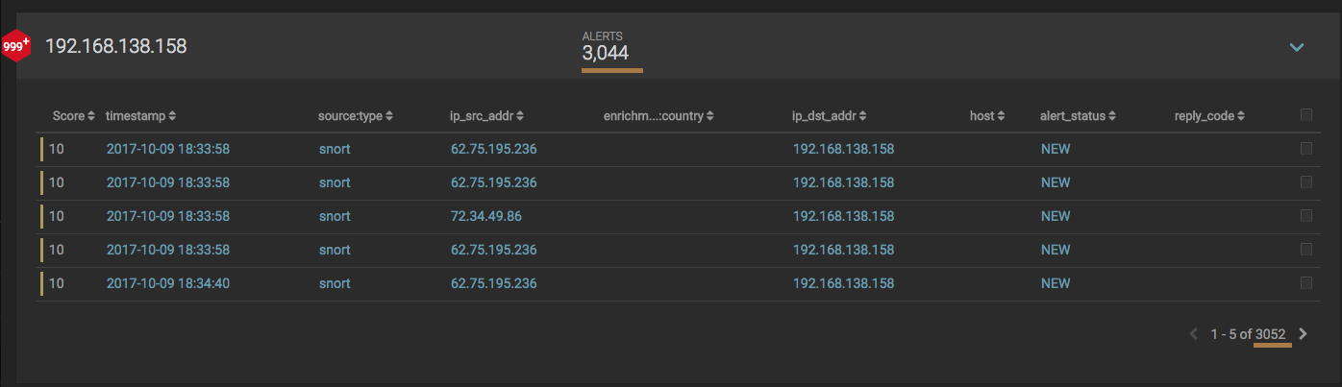1342x387 pixels.
Task: Click score 10 in the 72.34.49.86 row
Action: [57, 216]
